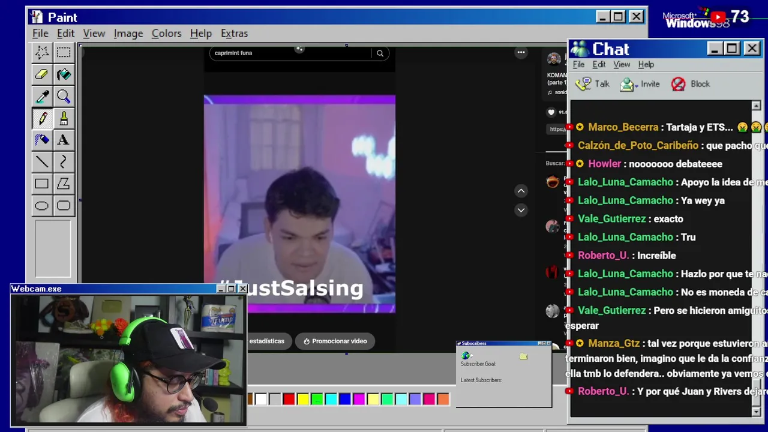Click the folder icon in Subscribers window

[523, 356]
